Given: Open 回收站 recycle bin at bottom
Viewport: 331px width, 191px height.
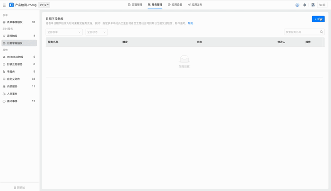Looking at the screenshot, I should coord(19,187).
